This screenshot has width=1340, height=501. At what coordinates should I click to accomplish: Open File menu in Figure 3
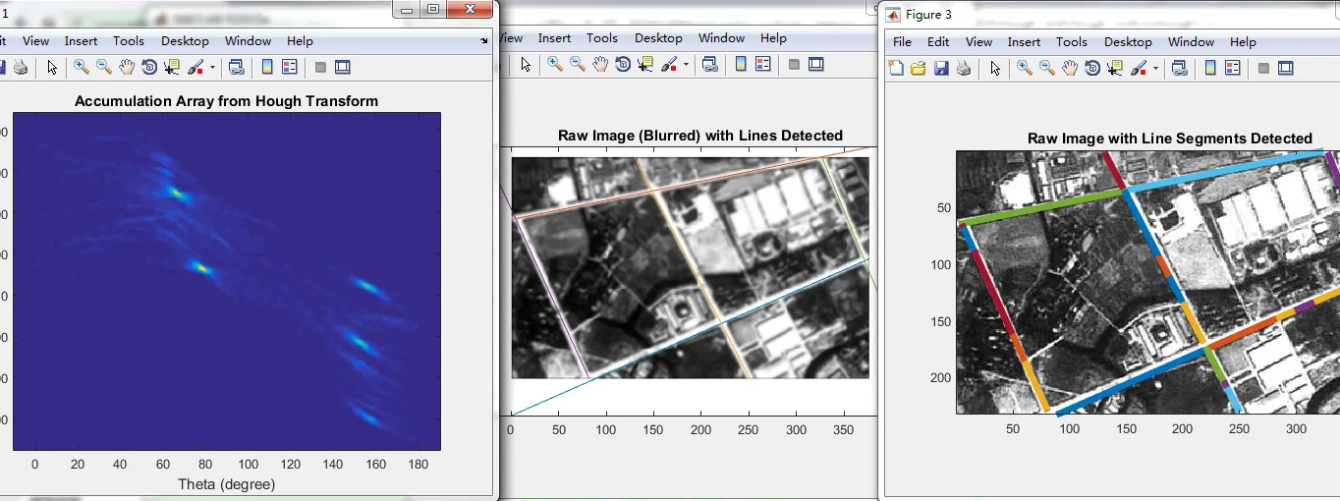point(902,42)
